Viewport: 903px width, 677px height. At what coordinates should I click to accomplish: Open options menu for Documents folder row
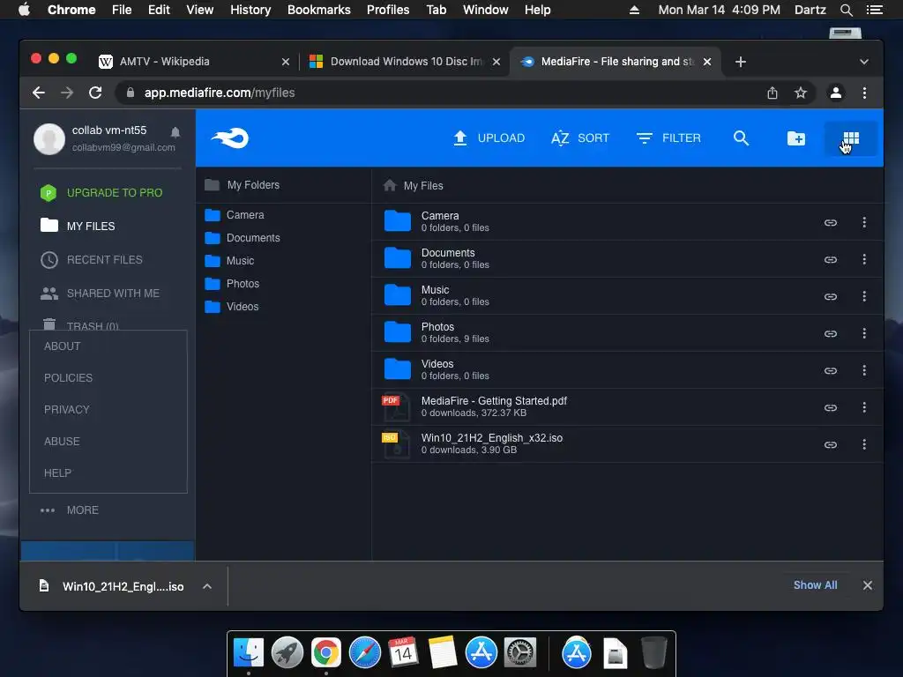864,260
